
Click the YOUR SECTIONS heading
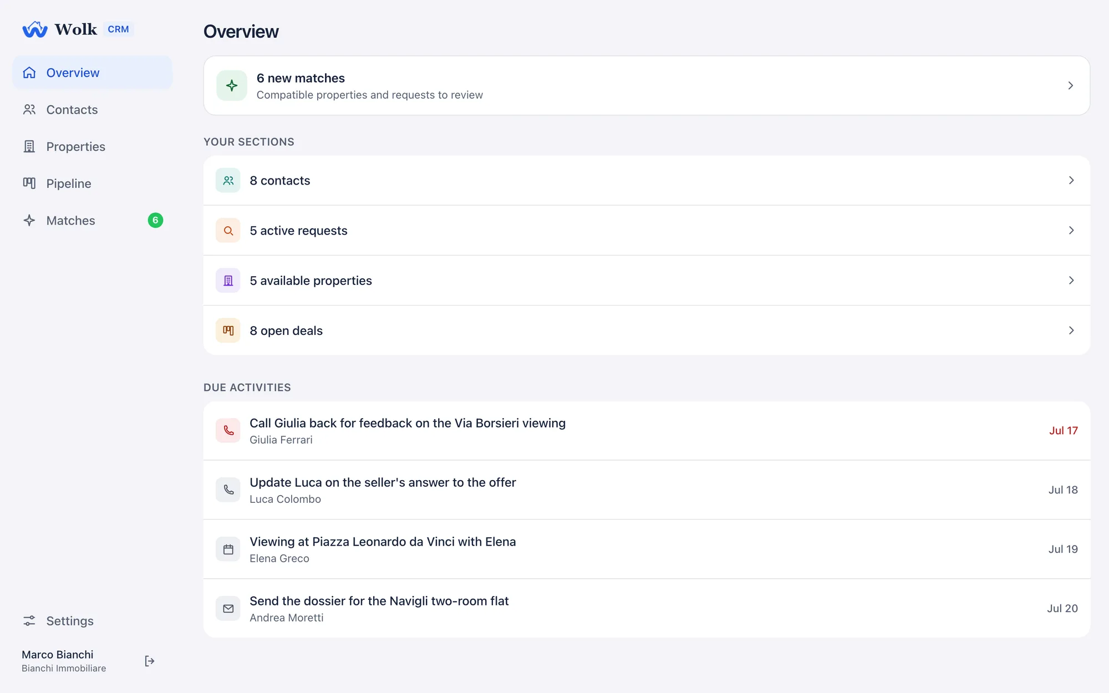coord(249,142)
